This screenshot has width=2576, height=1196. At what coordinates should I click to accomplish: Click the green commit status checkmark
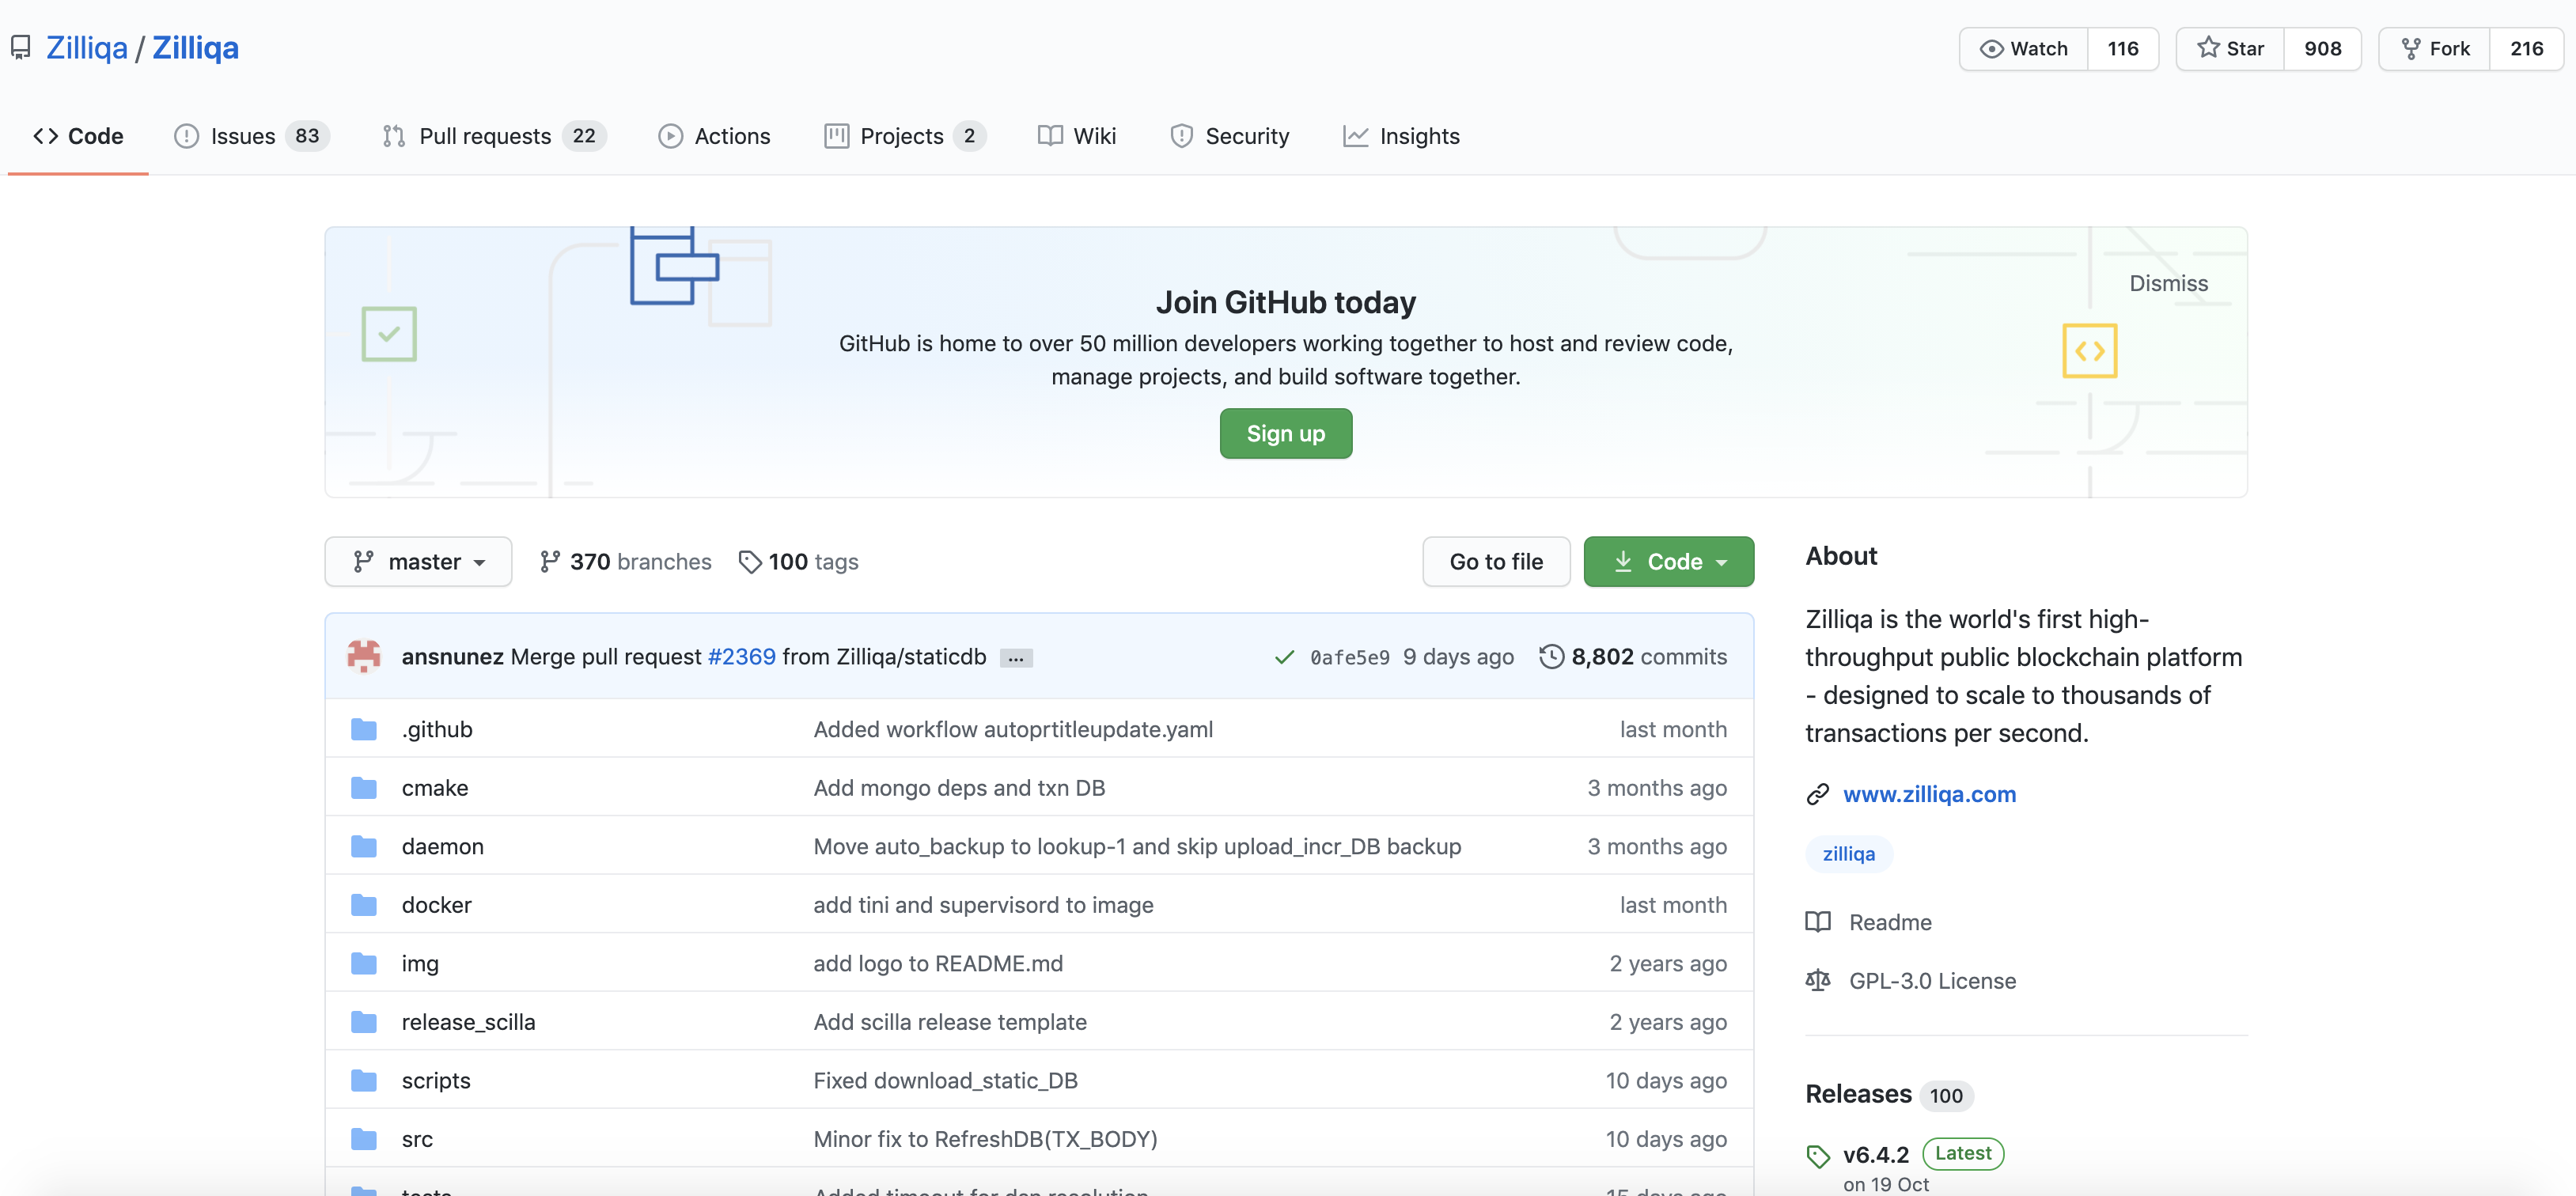coord(1284,657)
